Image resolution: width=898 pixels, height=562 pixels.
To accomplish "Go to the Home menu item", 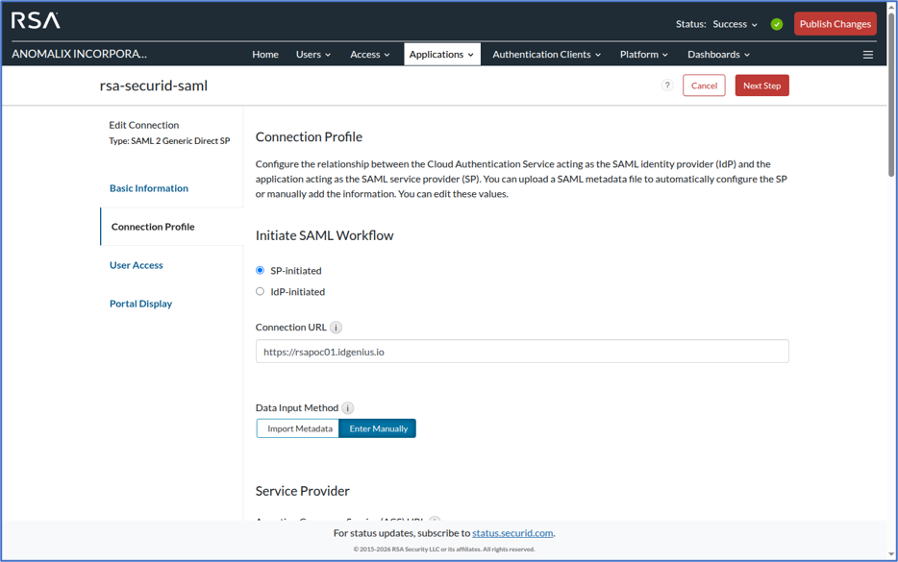I will click(265, 55).
